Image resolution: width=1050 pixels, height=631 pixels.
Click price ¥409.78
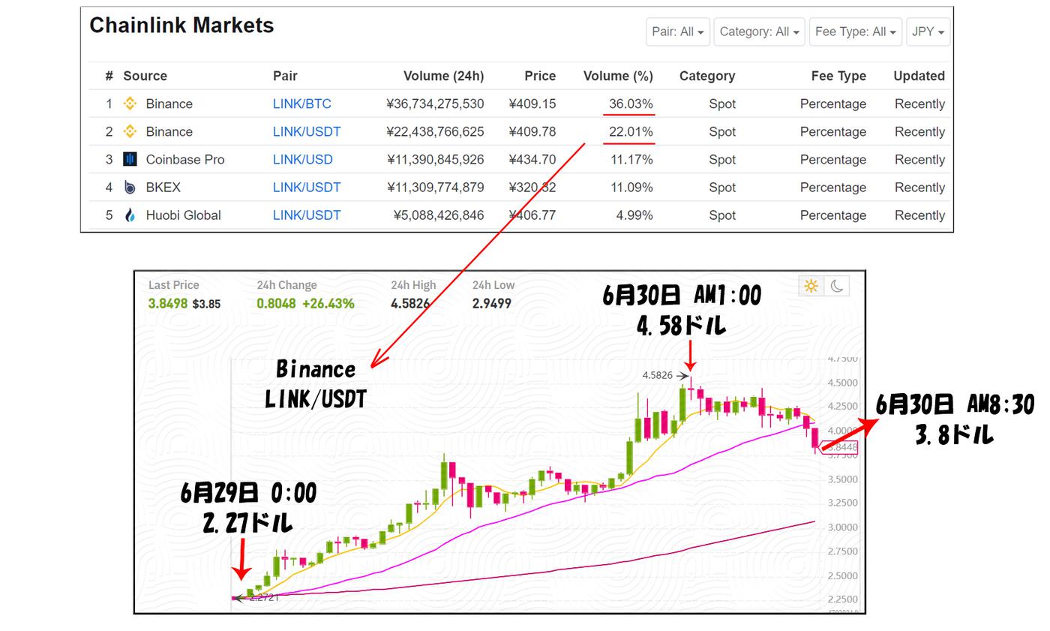point(532,131)
